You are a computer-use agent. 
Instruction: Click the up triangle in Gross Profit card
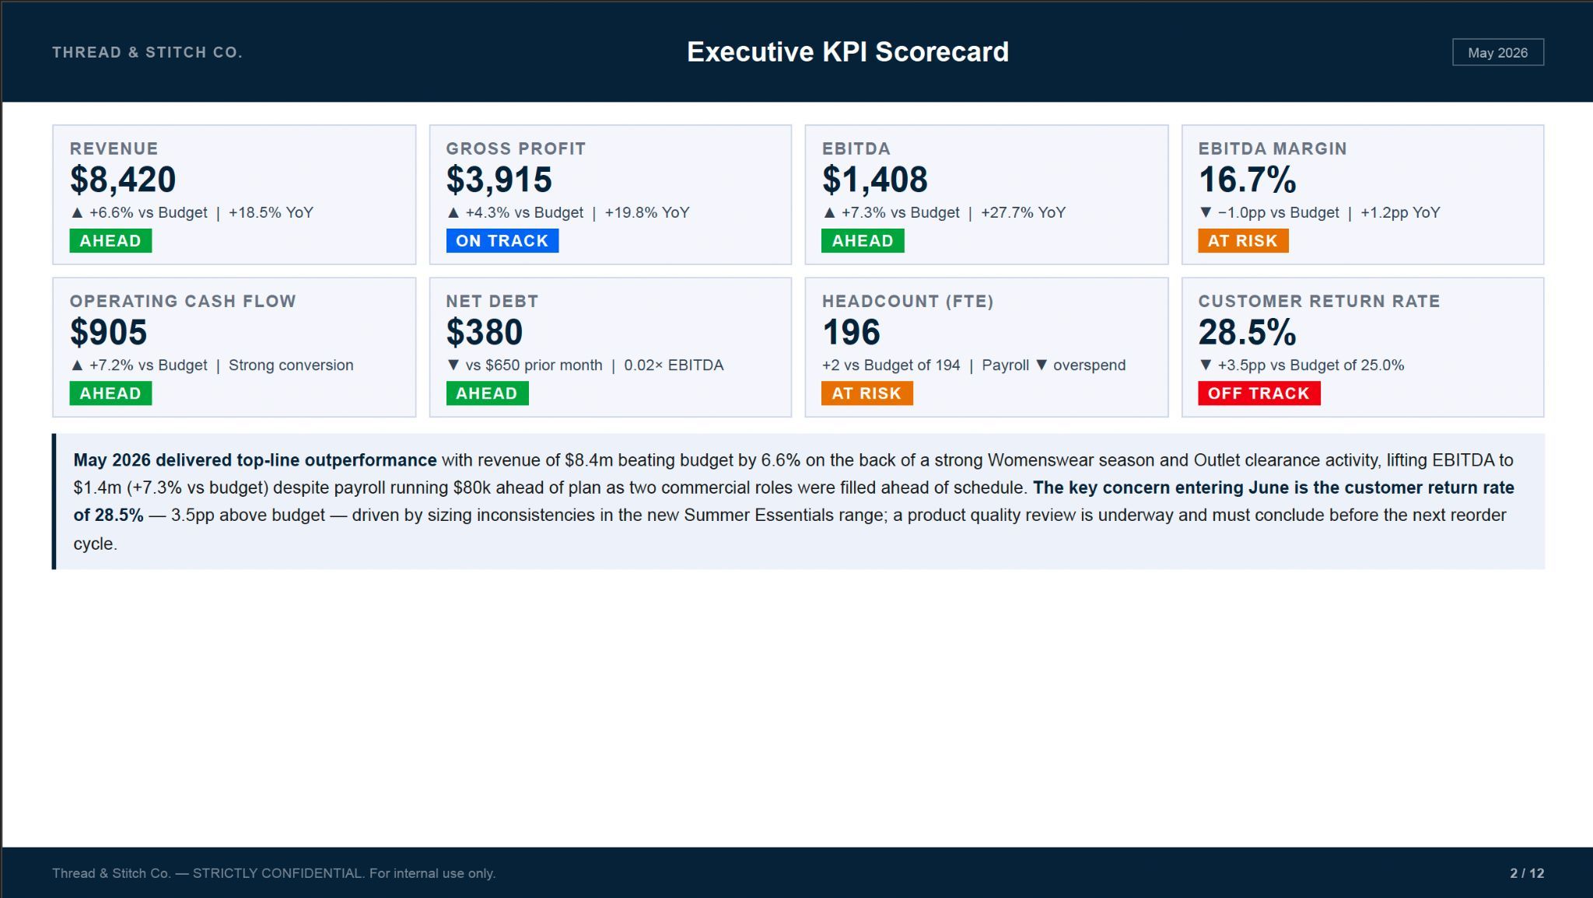pyautogui.click(x=453, y=212)
